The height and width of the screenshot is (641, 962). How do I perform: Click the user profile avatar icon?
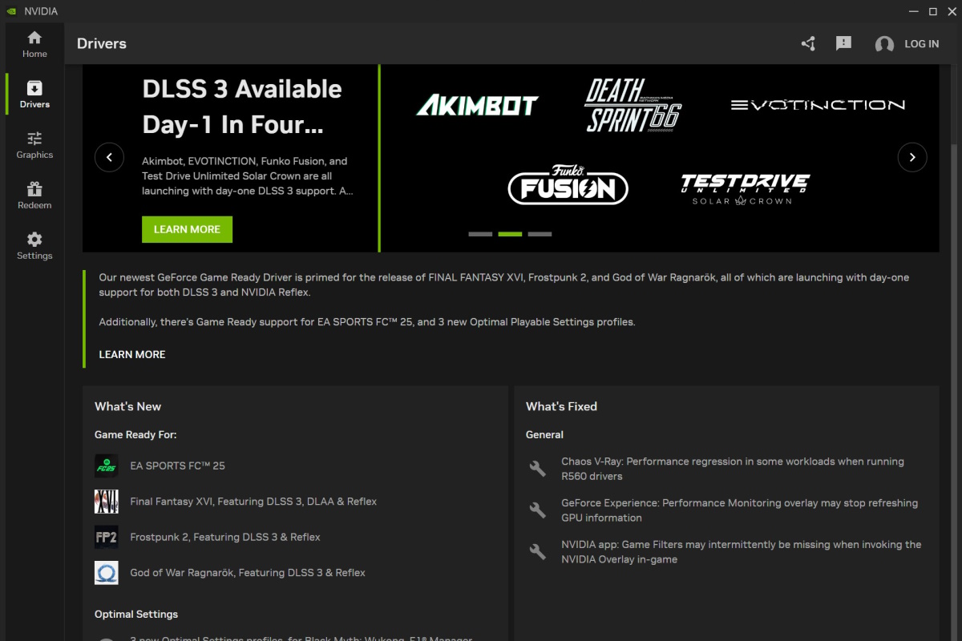click(884, 44)
